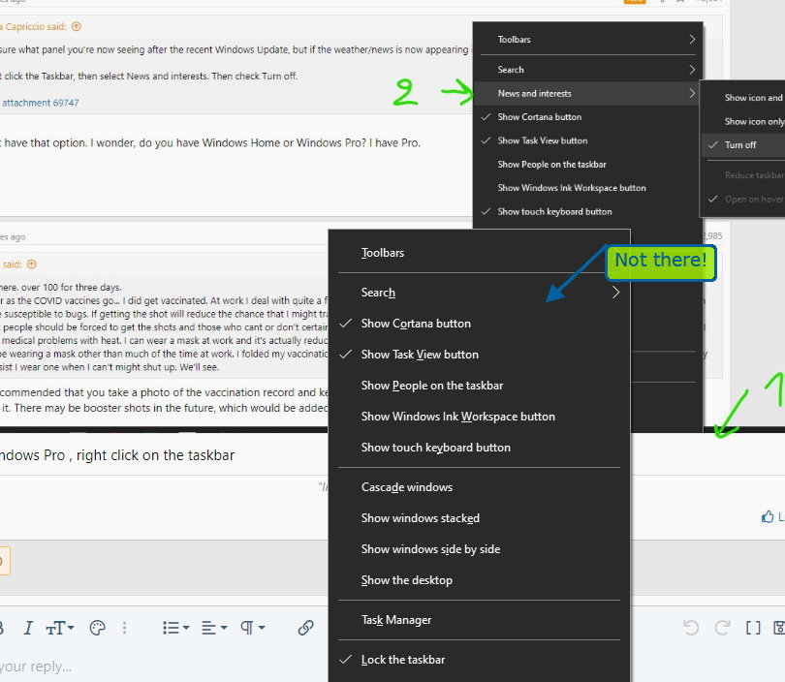Open the text alignment dropdown
Viewport: 785px width, 682px height.
tap(213, 628)
